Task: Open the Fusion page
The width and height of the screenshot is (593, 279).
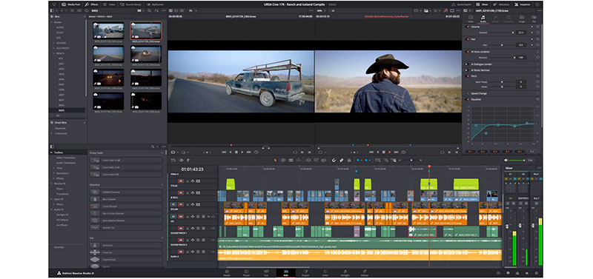Action: point(305,273)
